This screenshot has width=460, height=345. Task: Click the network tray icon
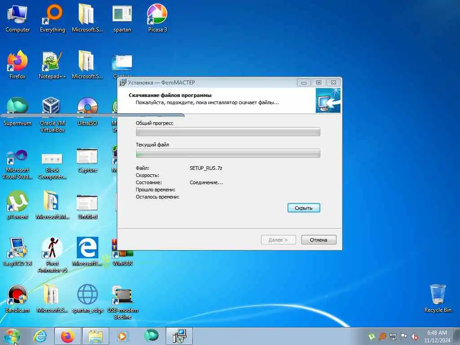coord(393,337)
